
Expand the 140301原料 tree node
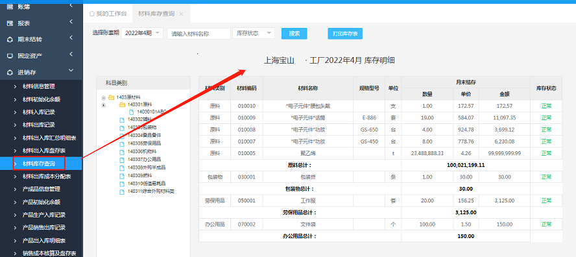104,105
